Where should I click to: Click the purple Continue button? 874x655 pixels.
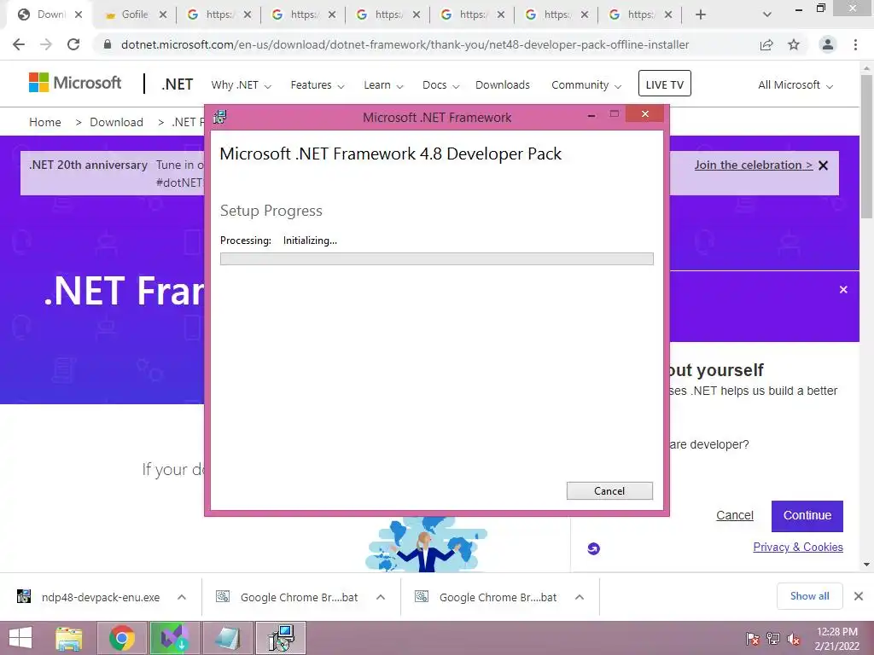point(807,516)
